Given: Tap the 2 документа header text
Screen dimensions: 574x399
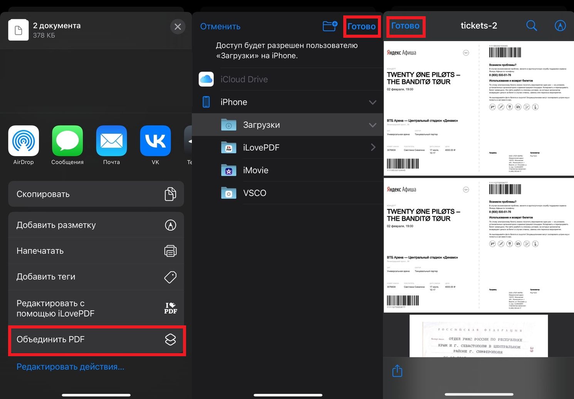Looking at the screenshot, I should (x=57, y=25).
